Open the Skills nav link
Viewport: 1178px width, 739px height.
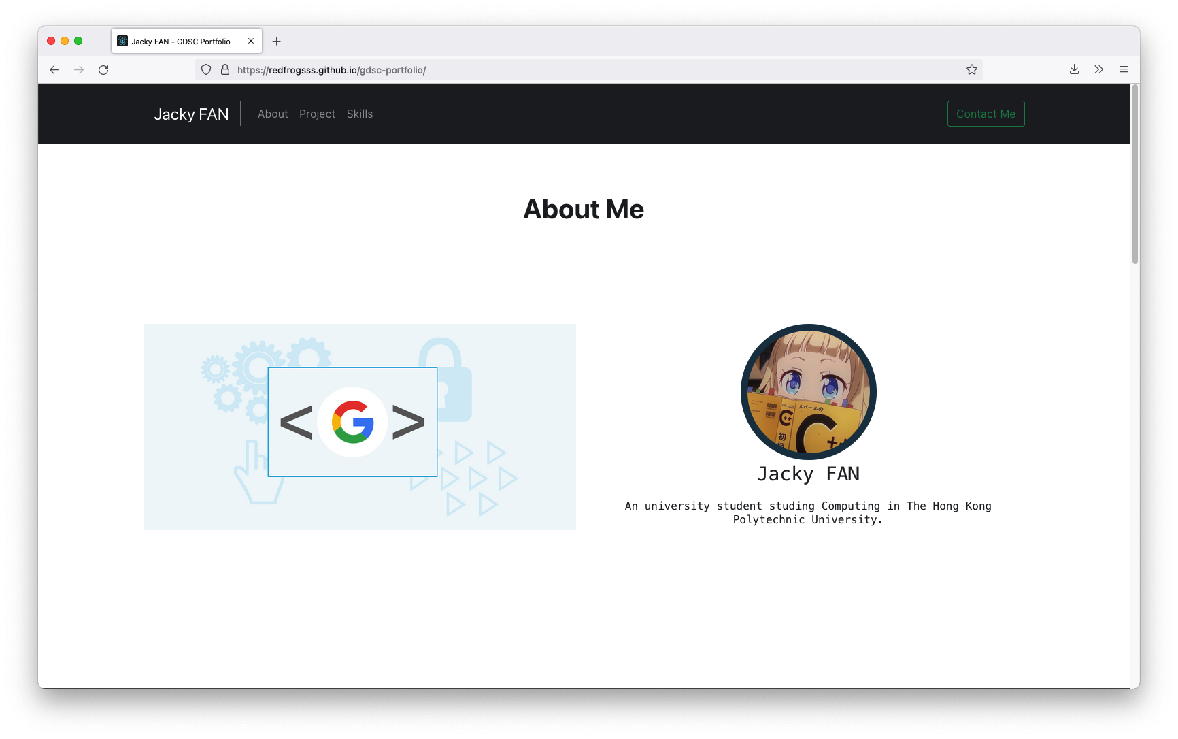360,114
